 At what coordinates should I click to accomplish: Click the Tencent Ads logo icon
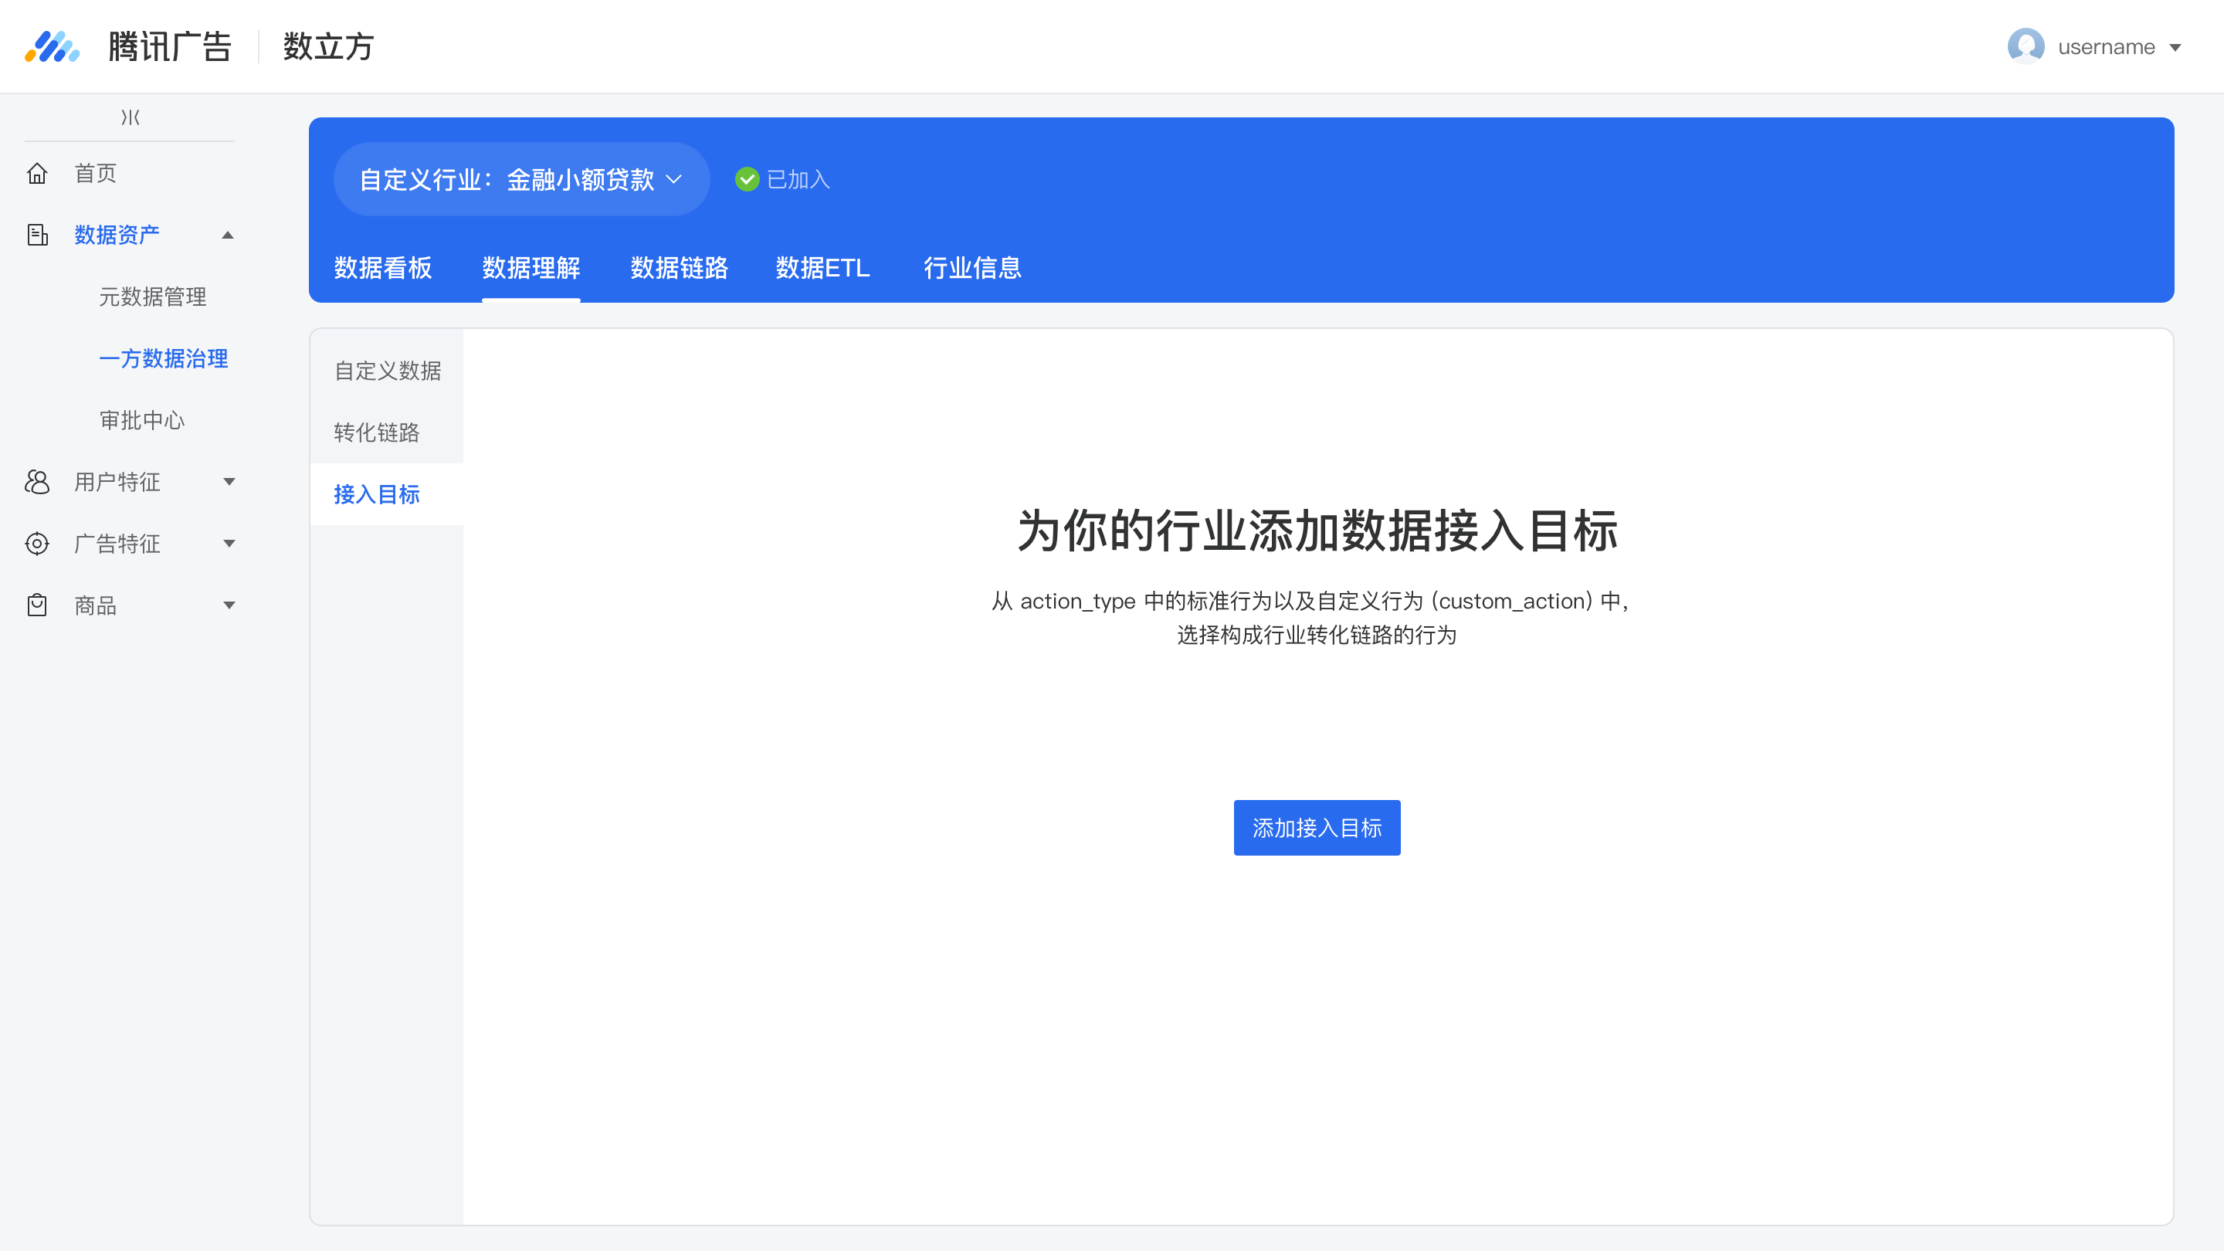pyautogui.click(x=52, y=46)
